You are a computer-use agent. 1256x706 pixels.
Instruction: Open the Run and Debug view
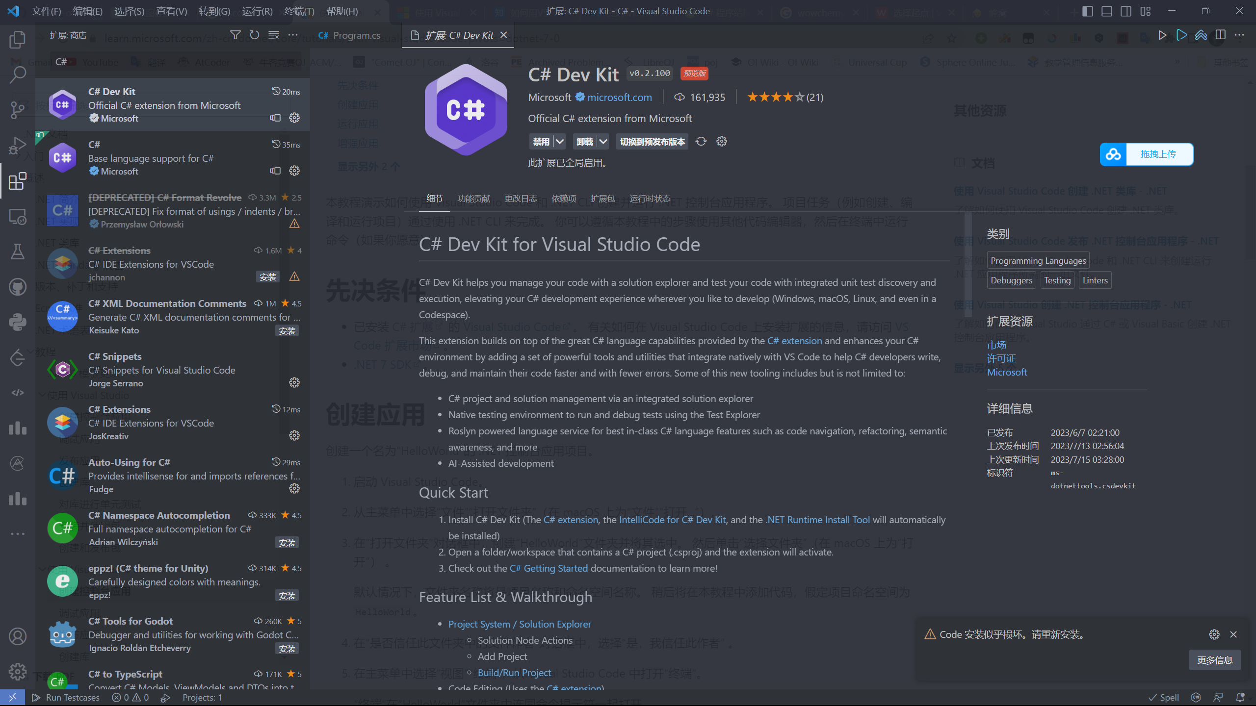pos(18,146)
